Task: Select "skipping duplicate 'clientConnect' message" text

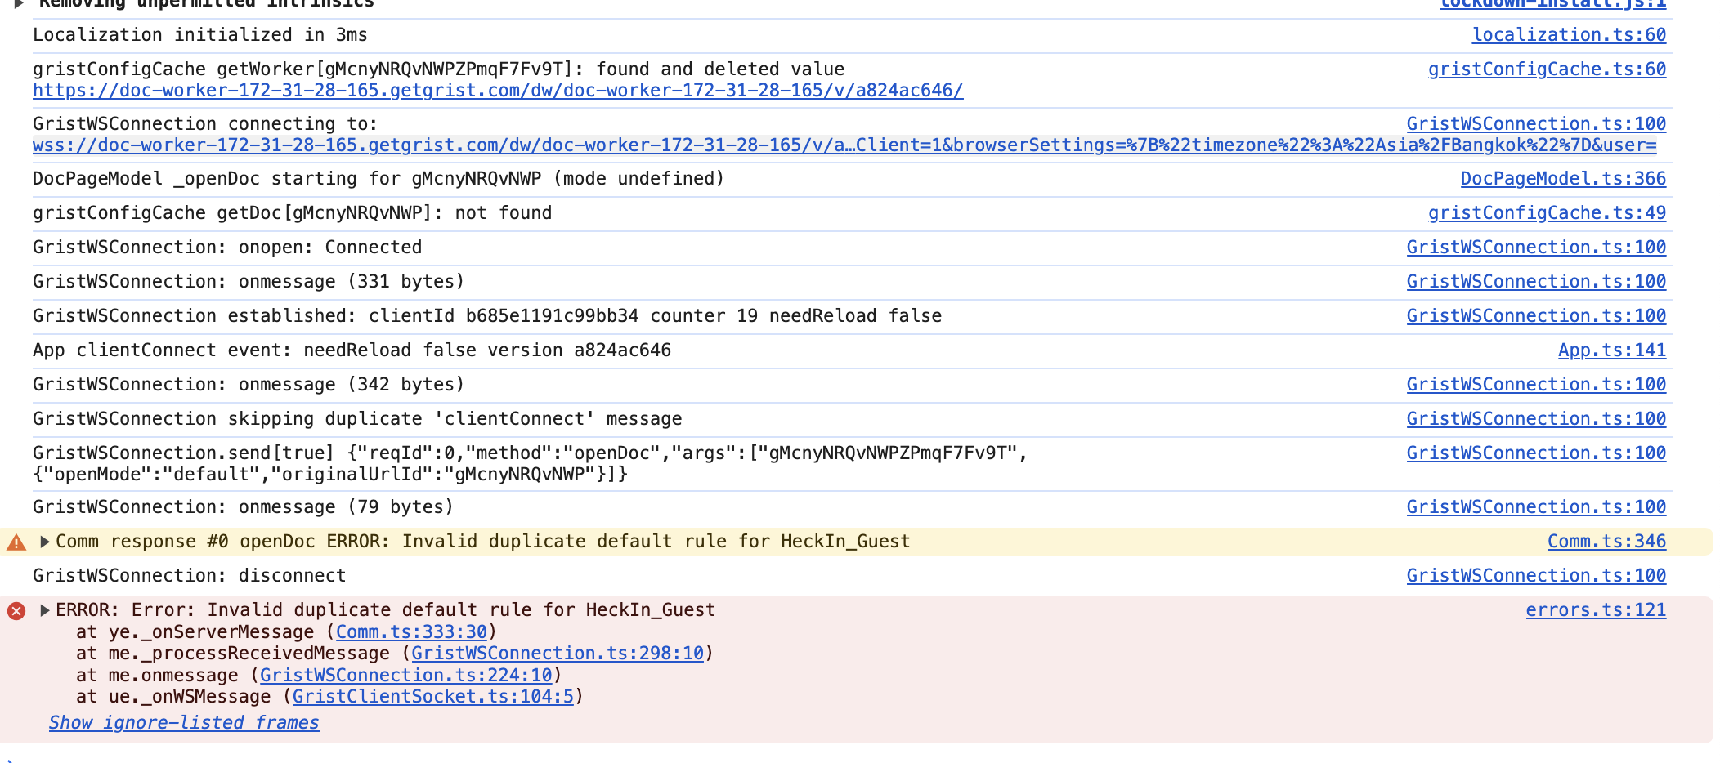Action: coord(357,419)
